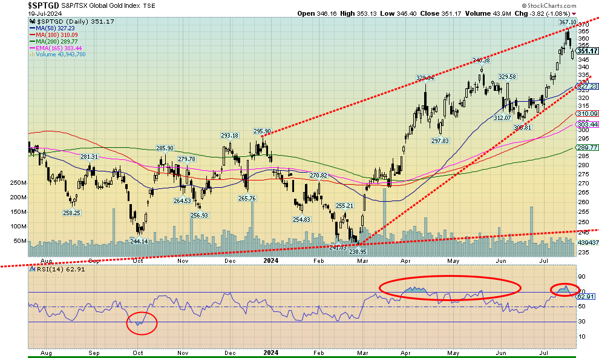This screenshot has width=599, height=358.
Task: Click the 340.38 high price annotation
Action: (x=480, y=60)
